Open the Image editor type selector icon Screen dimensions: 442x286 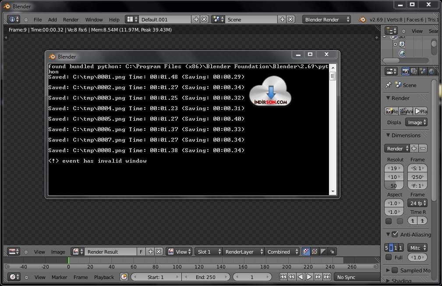click(x=14, y=251)
